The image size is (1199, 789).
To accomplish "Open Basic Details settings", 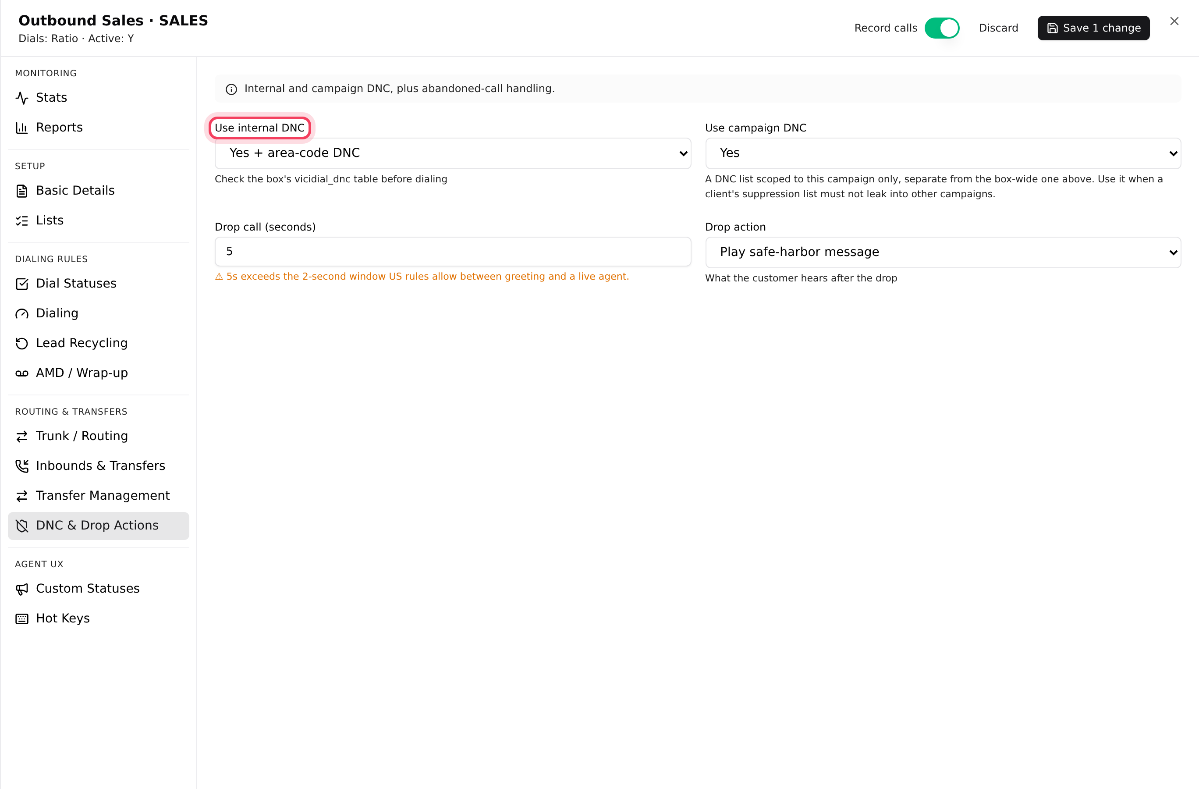I will click(x=98, y=191).
